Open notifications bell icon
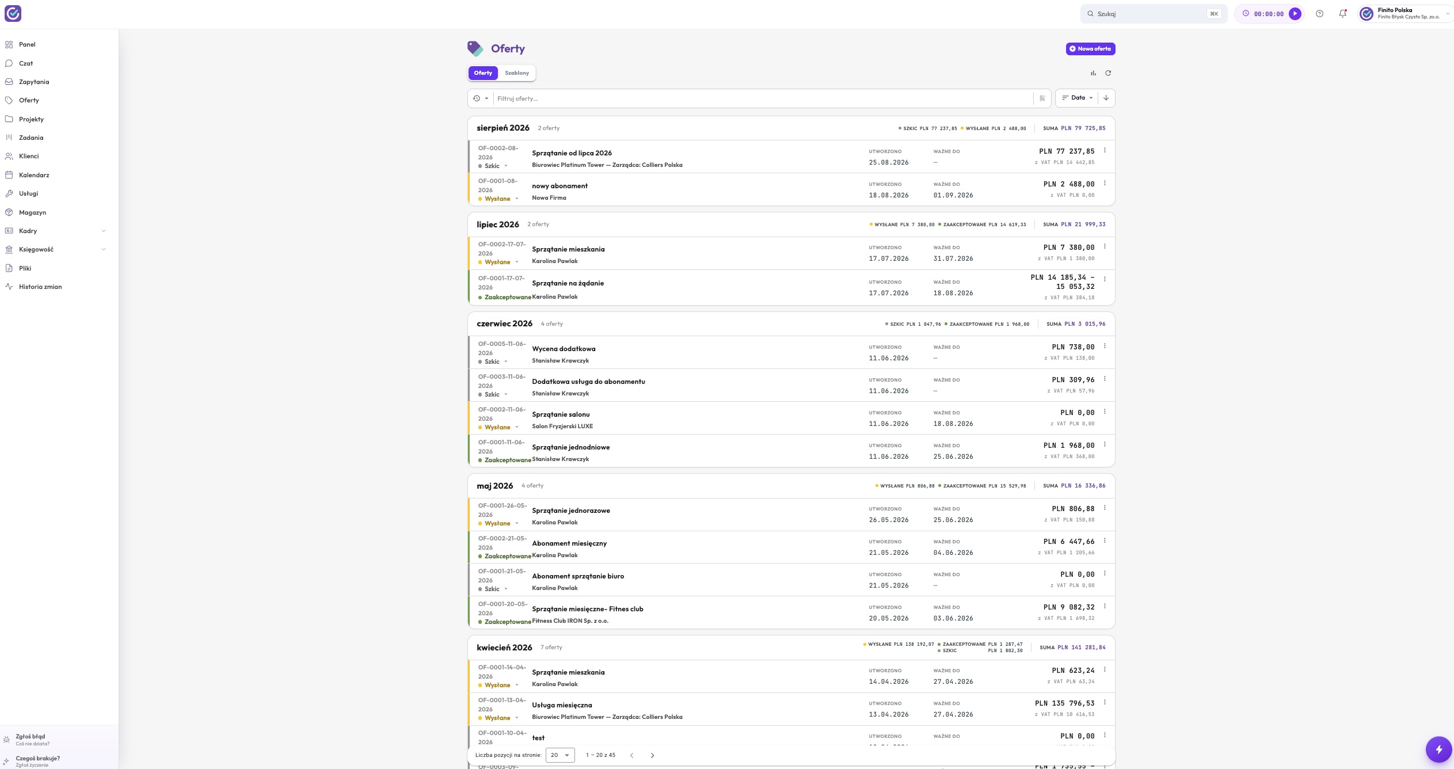The image size is (1454, 769). (1342, 14)
